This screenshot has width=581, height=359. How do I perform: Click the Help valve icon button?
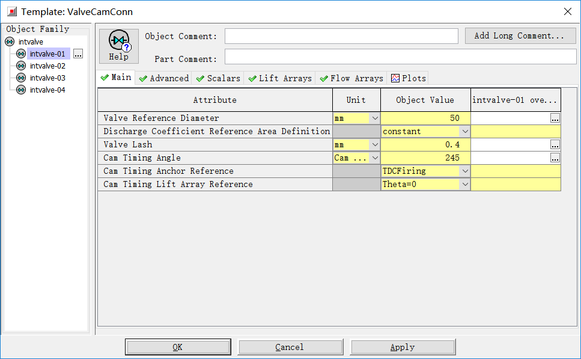click(118, 46)
